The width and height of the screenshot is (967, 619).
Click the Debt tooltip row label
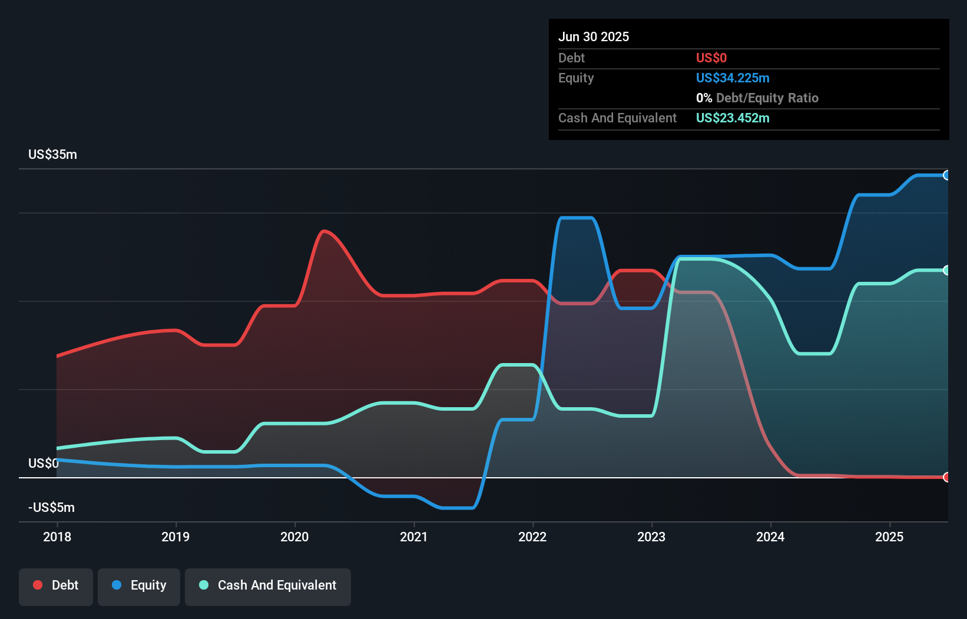click(x=571, y=58)
